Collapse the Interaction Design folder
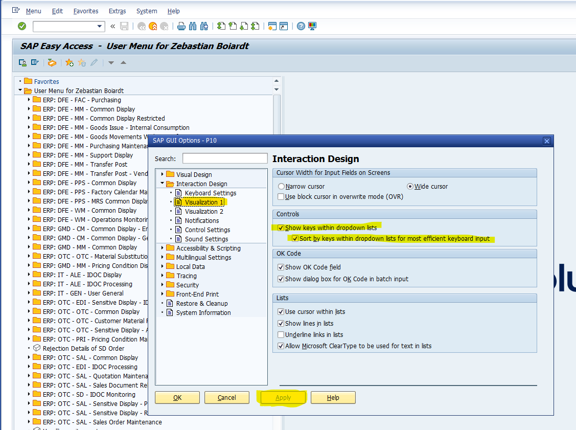 162,183
